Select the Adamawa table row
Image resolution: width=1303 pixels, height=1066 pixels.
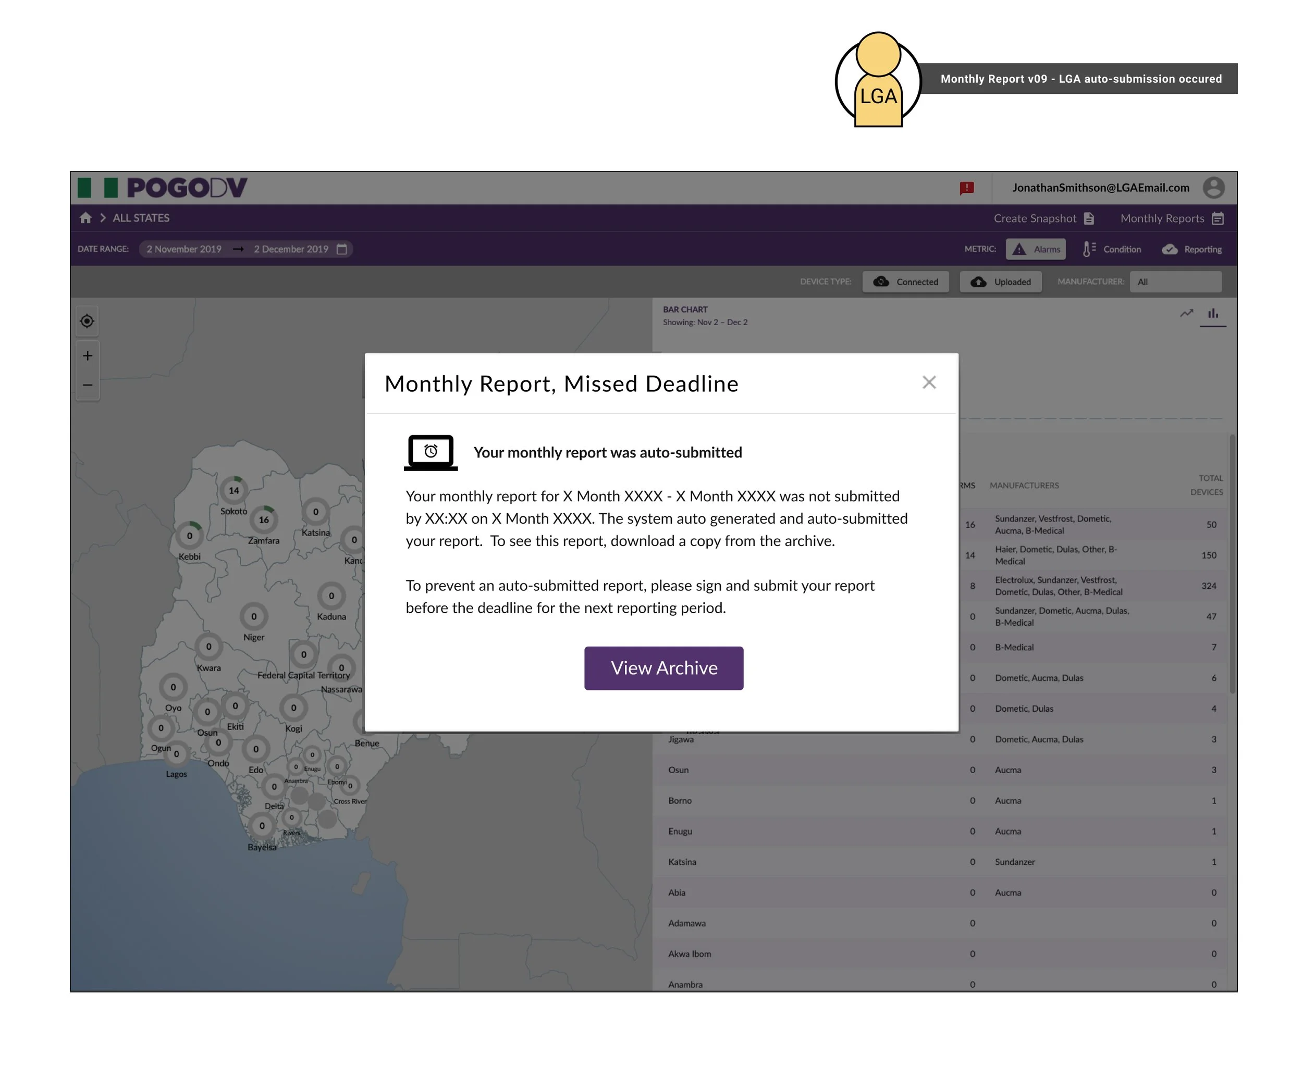coord(940,924)
